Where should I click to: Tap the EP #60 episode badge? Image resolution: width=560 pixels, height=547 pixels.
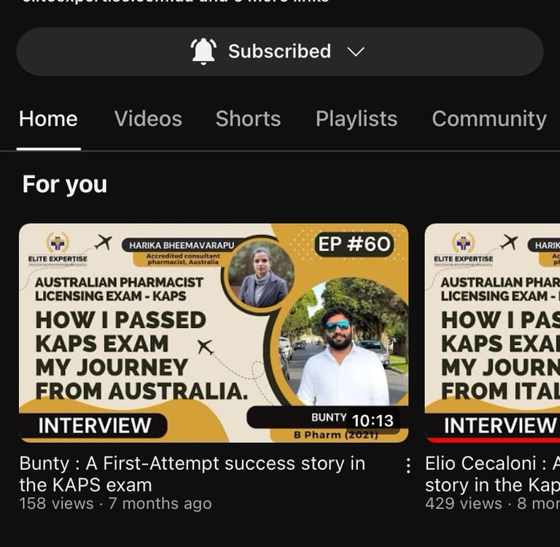354,244
